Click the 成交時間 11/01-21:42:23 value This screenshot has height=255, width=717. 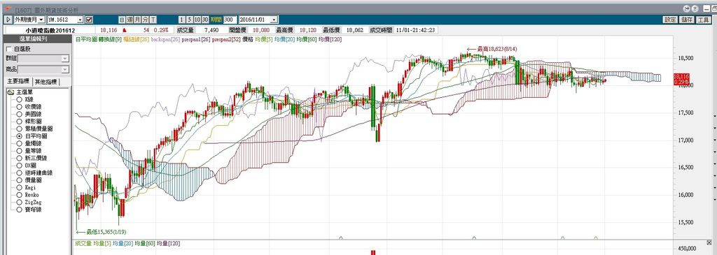pyautogui.click(x=416, y=30)
